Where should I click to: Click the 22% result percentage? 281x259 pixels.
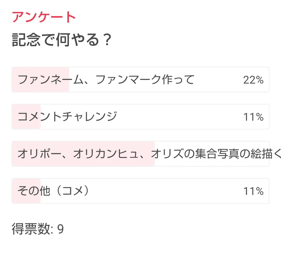pyautogui.click(x=253, y=80)
